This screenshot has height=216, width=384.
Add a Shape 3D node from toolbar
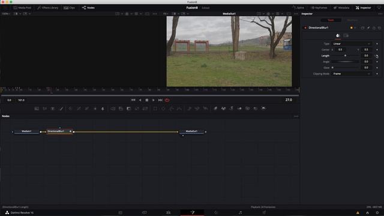pos(223,109)
